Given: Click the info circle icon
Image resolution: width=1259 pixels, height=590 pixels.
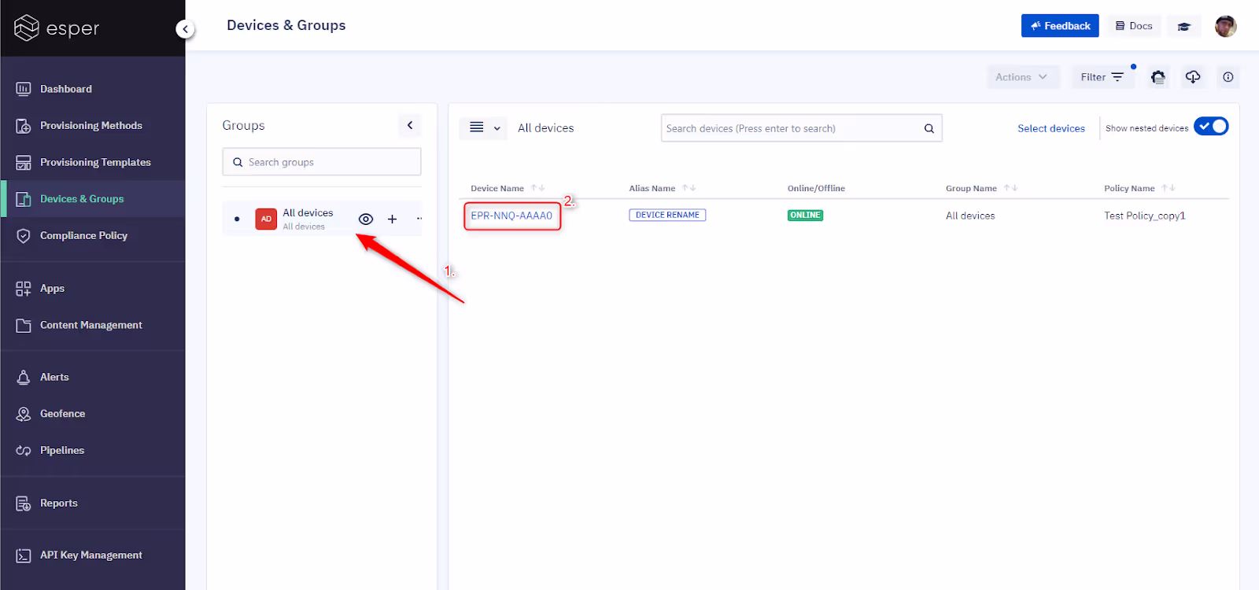Looking at the screenshot, I should pos(1228,77).
